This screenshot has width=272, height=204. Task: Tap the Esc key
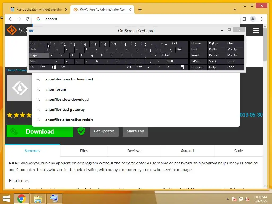34,43
